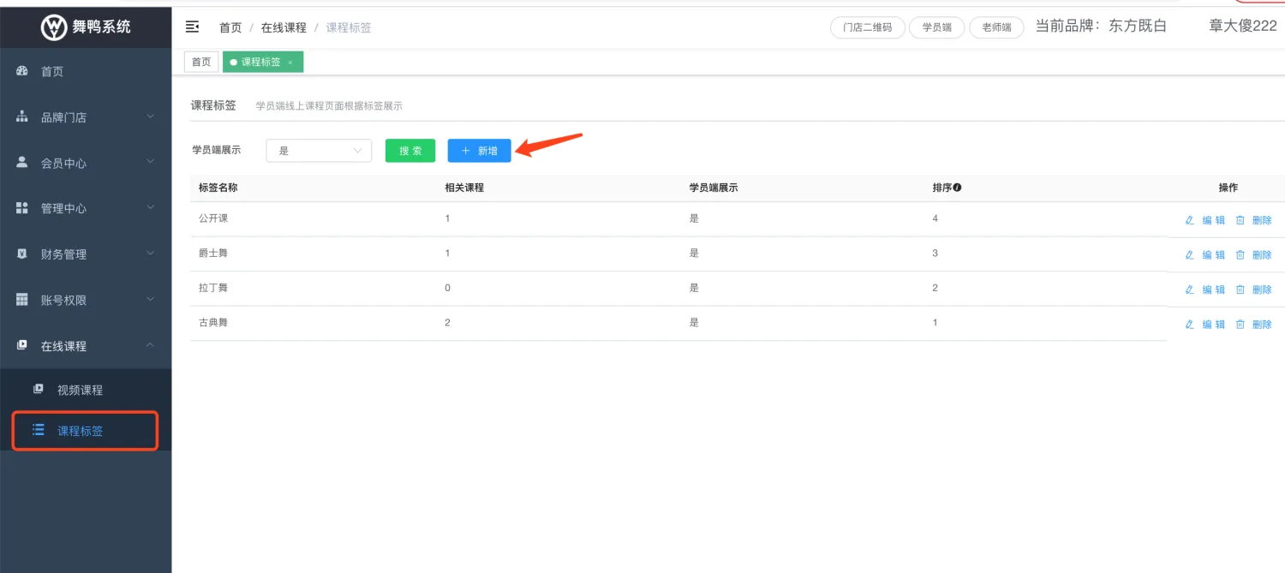Image resolution: width=1285 pixels, height=573 pixels.
Task: Open 视频课程 from the sidebar
Action: (80, 390)
